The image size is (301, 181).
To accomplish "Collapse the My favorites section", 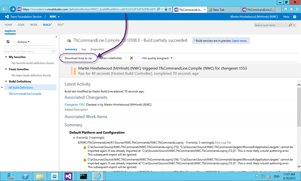I will (x=6, y=57).
